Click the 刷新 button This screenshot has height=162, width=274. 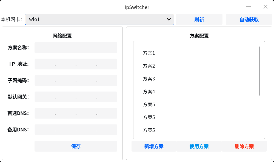pyautogui.click(x=199, y=19)
